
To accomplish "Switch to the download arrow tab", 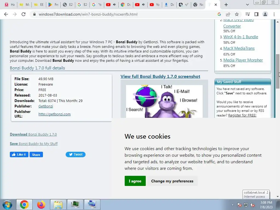I will point(169,5).
